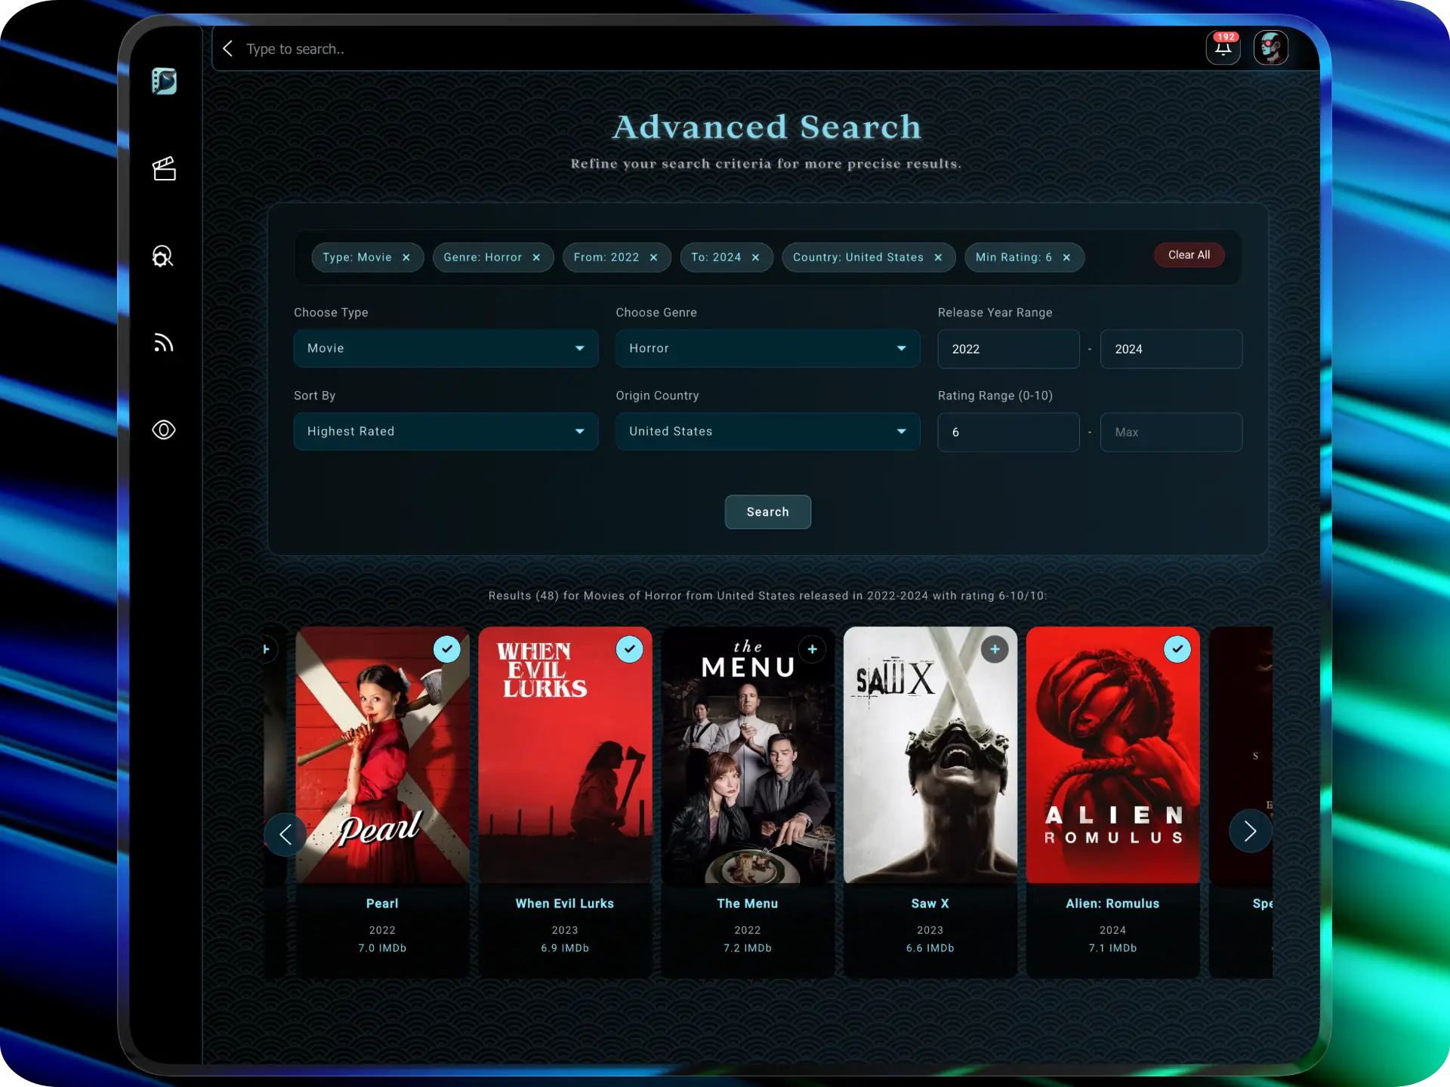Add Saw X using its plus toggle

995,649
